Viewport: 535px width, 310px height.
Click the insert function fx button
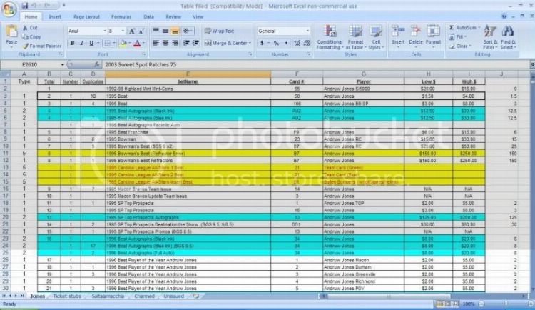(96, 64)
